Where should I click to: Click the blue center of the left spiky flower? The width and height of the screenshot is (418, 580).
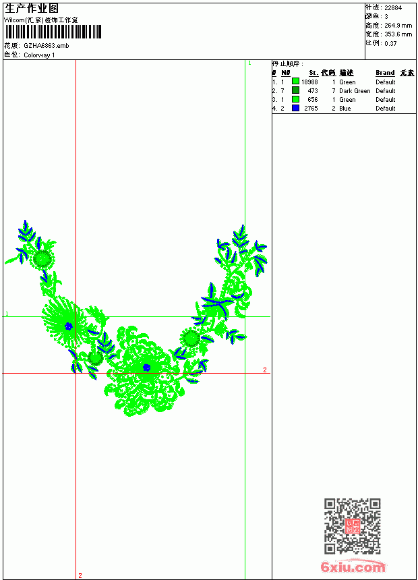click(69, 326)
